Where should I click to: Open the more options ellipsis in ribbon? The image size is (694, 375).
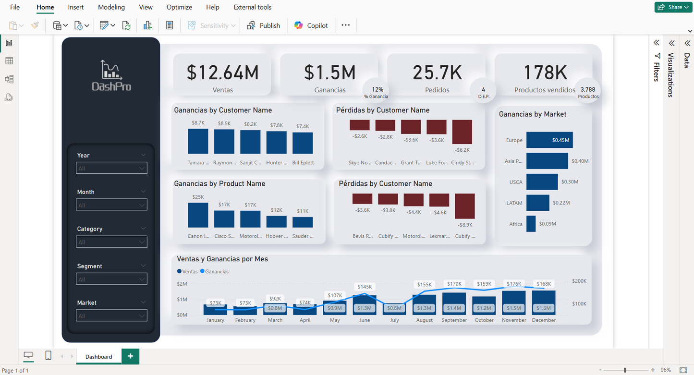[x=346, y=25]
